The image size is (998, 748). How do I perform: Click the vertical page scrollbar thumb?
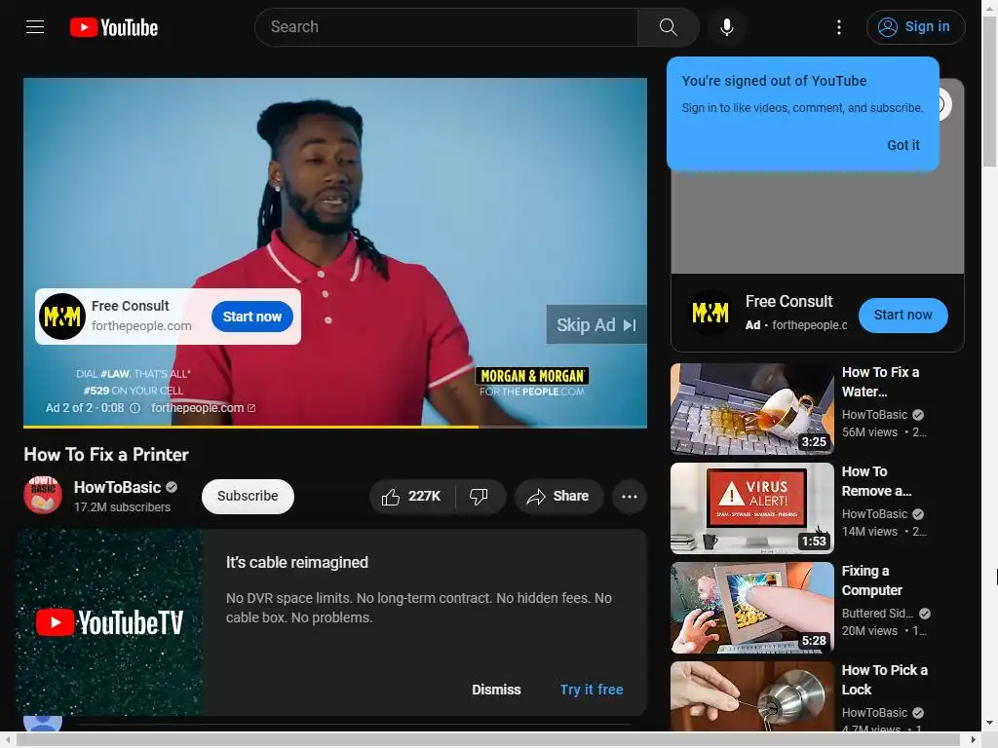tap(990, 93)
